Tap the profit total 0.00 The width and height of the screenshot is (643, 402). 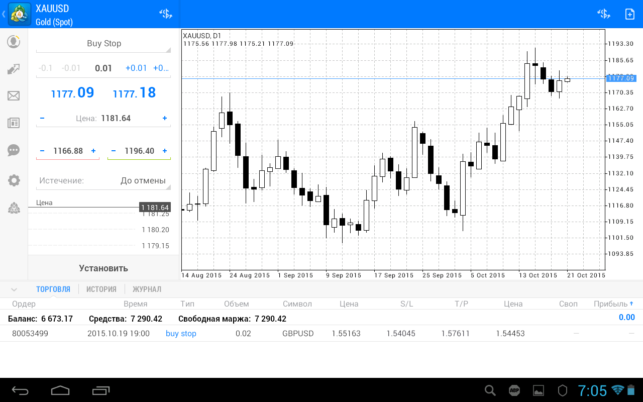[x=627, y=318]
